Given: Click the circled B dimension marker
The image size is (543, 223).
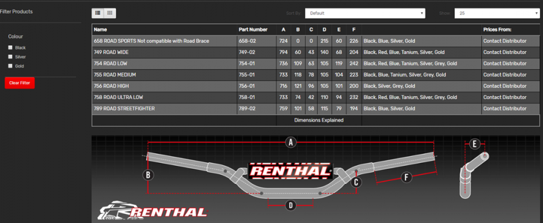Looking at the screenshot, I should tap(148, 175).
